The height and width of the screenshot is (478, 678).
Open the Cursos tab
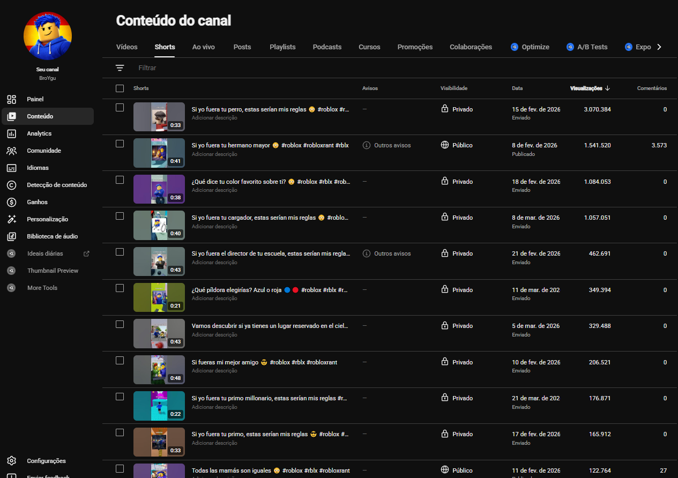coord(369,47)
